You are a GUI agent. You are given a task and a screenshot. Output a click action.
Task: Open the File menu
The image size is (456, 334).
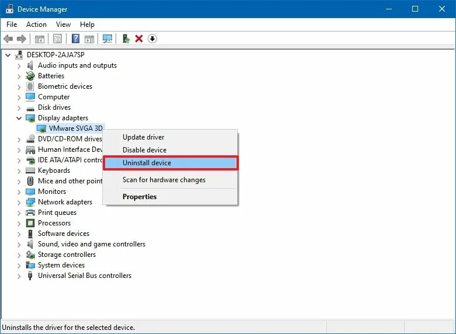coord(12,25)
